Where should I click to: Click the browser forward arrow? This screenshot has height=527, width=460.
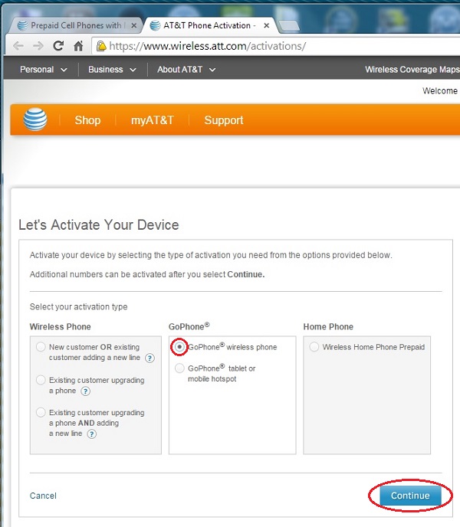(38, 46)
